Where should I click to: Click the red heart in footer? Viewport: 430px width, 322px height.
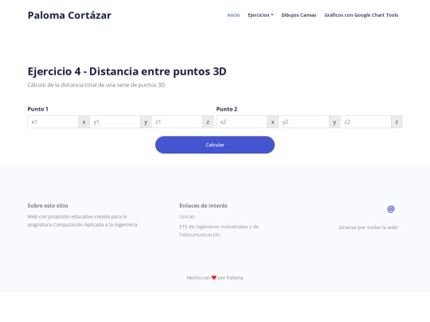214,277
